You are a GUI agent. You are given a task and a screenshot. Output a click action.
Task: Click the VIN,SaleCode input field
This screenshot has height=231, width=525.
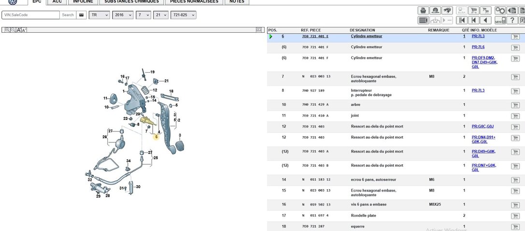point(31,15)
